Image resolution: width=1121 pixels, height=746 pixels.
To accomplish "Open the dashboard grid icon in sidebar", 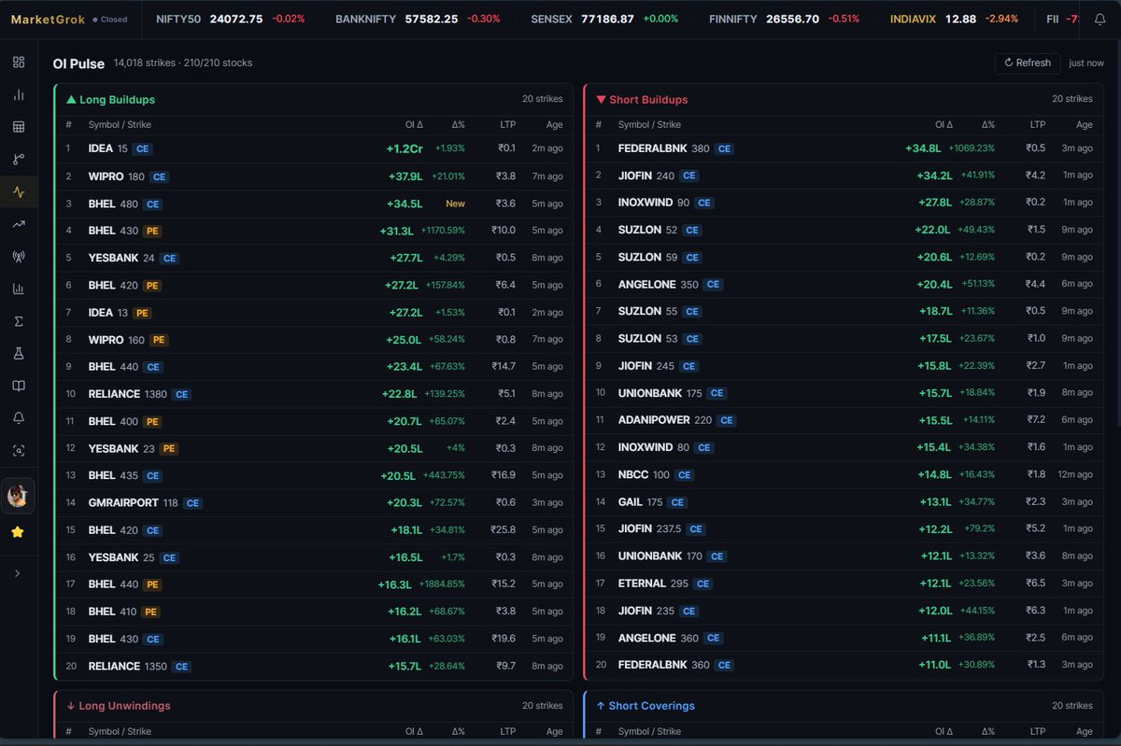I will click(19, 63).
